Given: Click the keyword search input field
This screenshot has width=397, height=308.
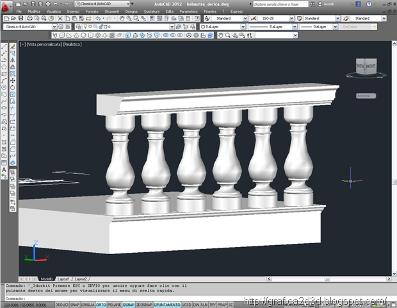Looking at the screenshot, I should (x=280, y=4).
